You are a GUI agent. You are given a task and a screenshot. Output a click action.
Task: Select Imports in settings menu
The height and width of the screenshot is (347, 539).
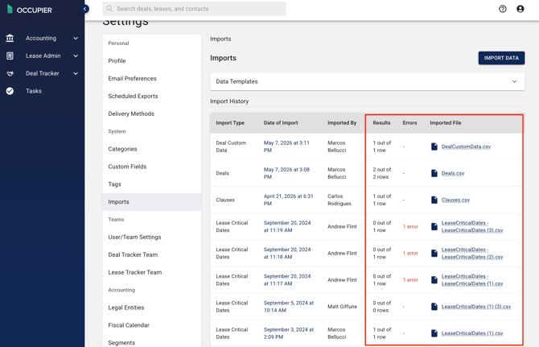click(x=151, y=202)
